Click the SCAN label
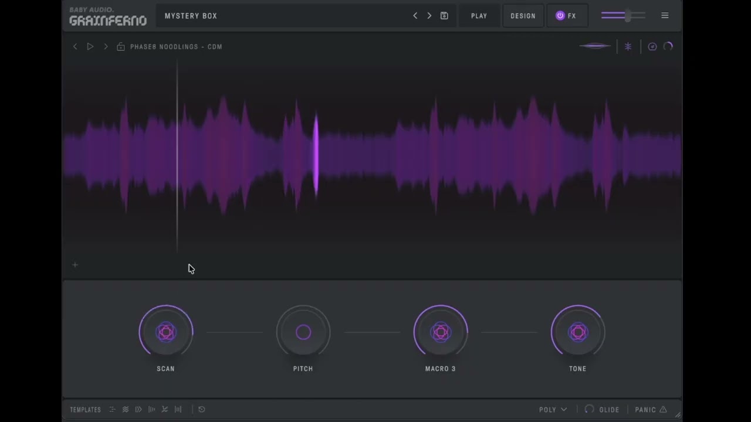The width and height of the screenshot is (751, 422). point(165,369)
